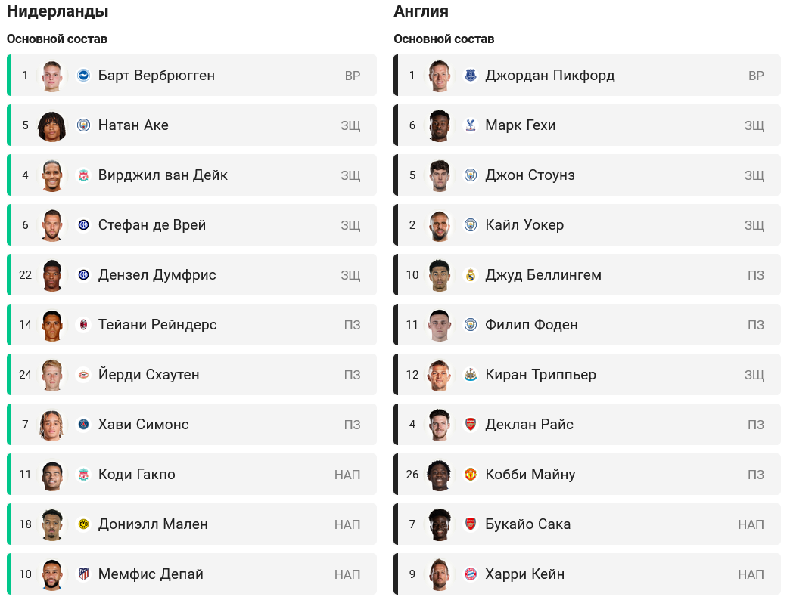Image resolution: width=787 pixels, height=600 pixels.
Task: Click the Atlético Madrid crest beside Мемфис Депай
Action: point(83,574)
